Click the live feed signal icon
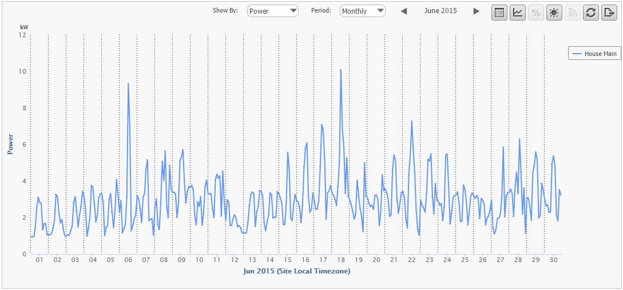The height and width of the screenshot is (290, 623). [573, 13]
